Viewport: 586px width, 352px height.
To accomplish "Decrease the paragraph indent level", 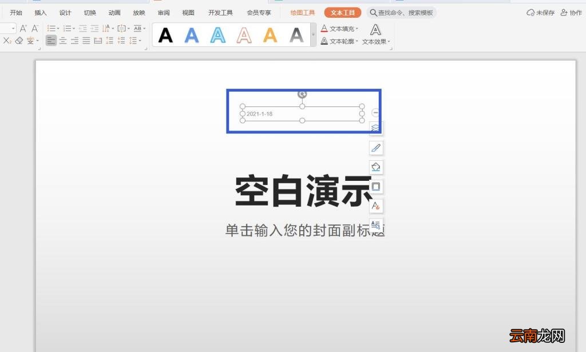I will click(83, 29).
